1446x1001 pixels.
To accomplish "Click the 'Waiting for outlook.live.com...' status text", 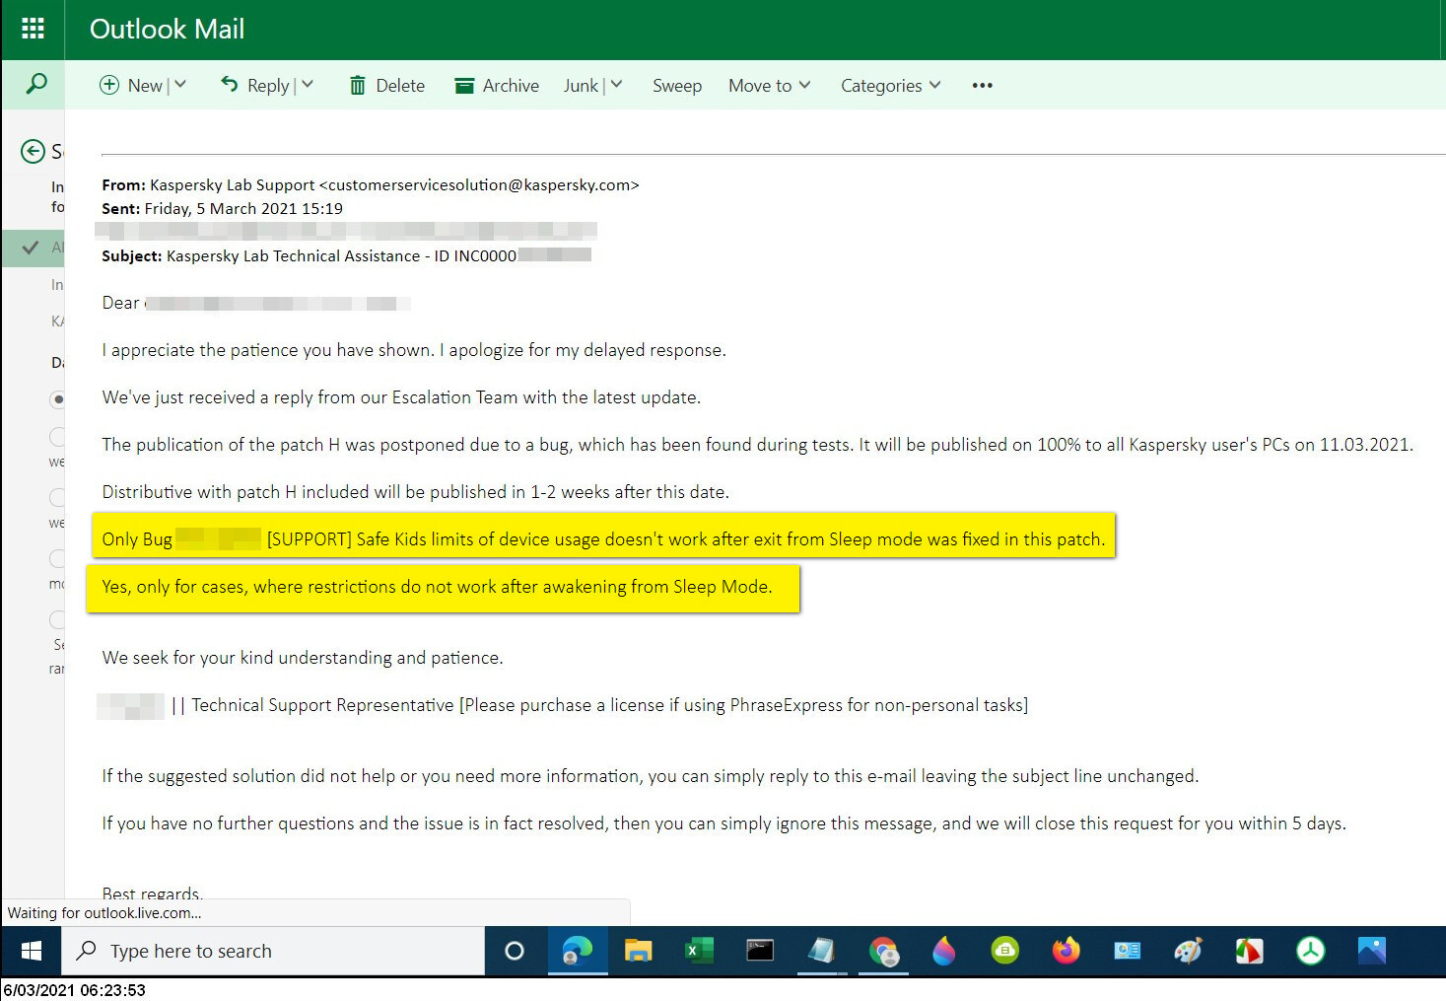I will tap(104, 913).
